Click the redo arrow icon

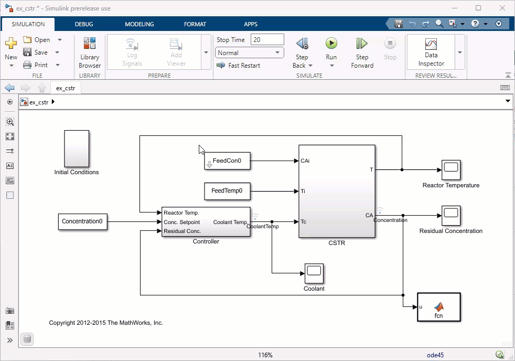426,24
